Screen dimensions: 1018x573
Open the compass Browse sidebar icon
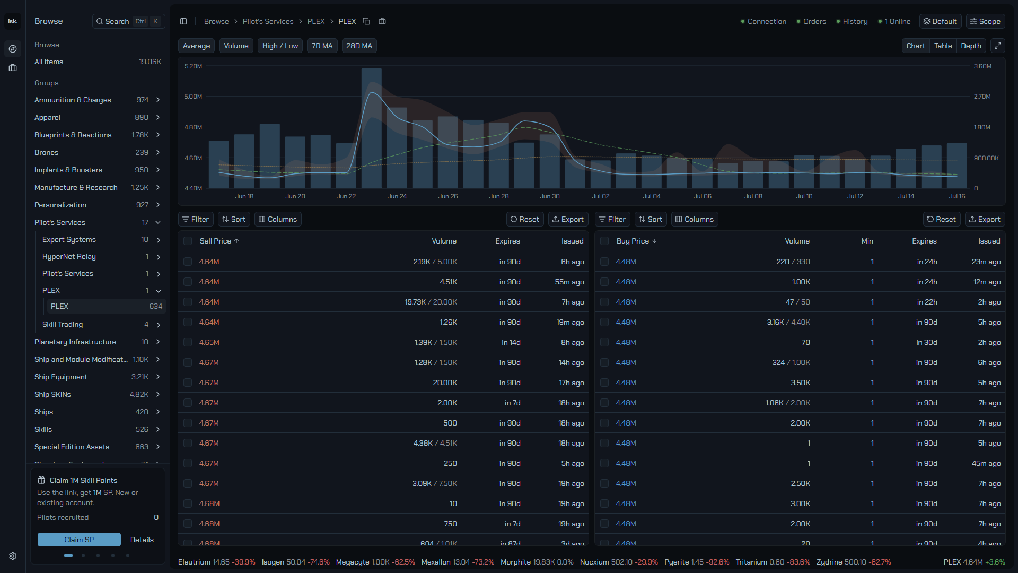13,49
